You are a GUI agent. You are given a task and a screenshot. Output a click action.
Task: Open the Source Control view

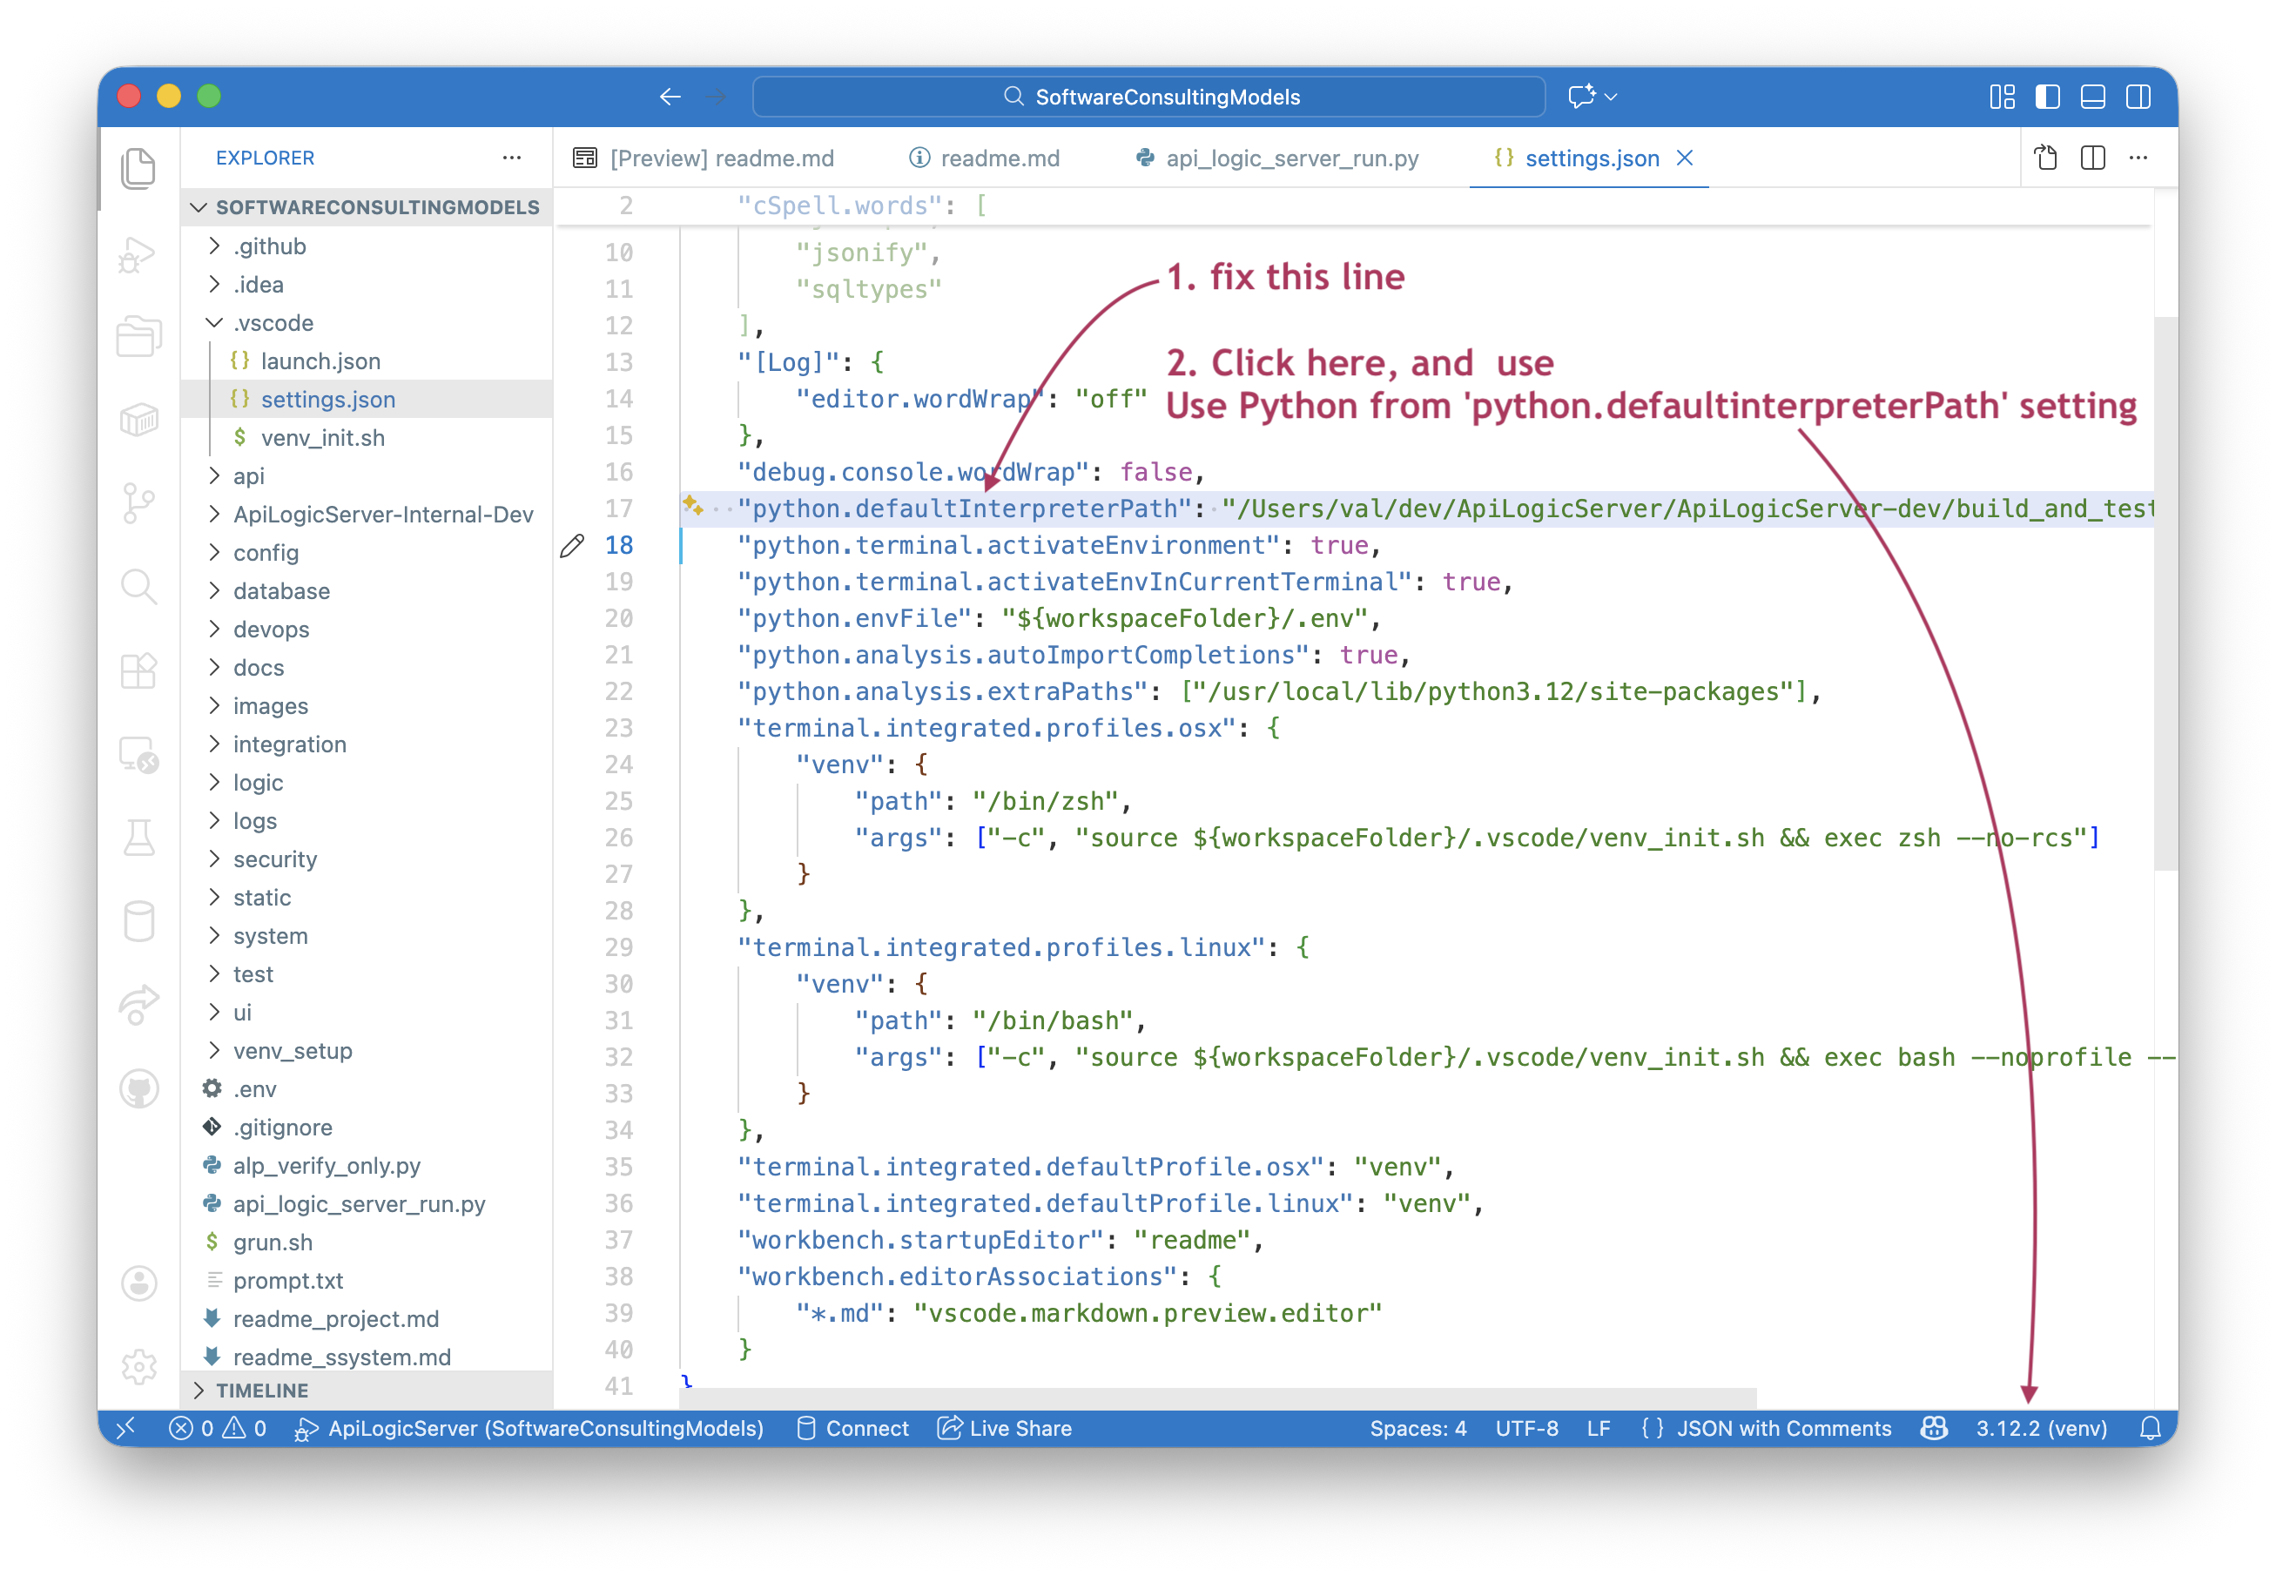139,503
